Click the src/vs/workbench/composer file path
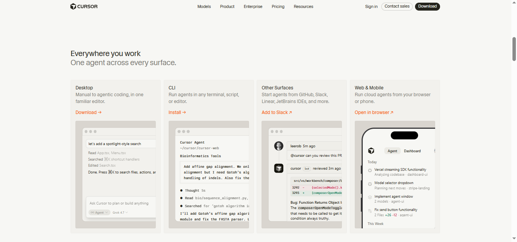The image size is (517, 242). pos(318,181)
